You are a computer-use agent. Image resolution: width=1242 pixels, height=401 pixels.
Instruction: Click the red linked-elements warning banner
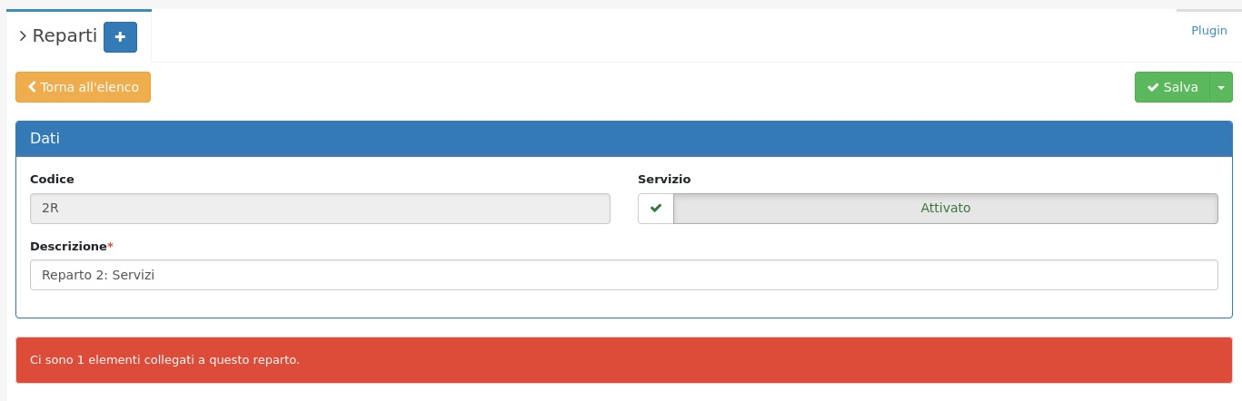pos(623,360)
